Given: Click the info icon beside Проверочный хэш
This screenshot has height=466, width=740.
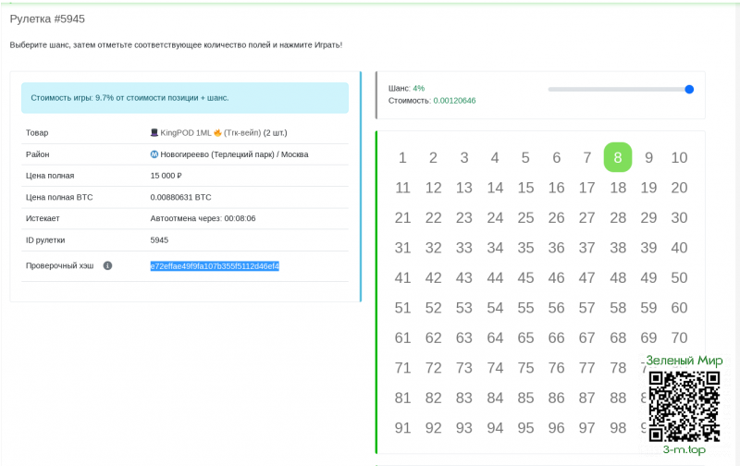Looking at the screenshot, I should [x=107, y=266].
